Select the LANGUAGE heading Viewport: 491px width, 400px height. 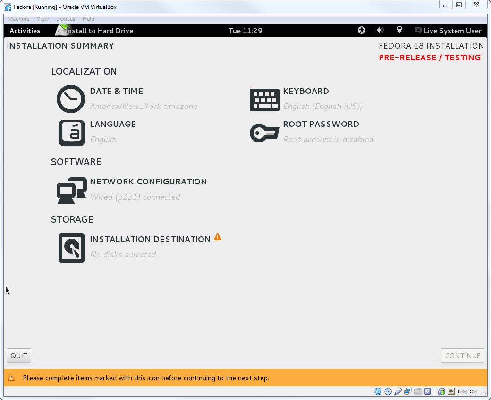[x=113, y=124]
